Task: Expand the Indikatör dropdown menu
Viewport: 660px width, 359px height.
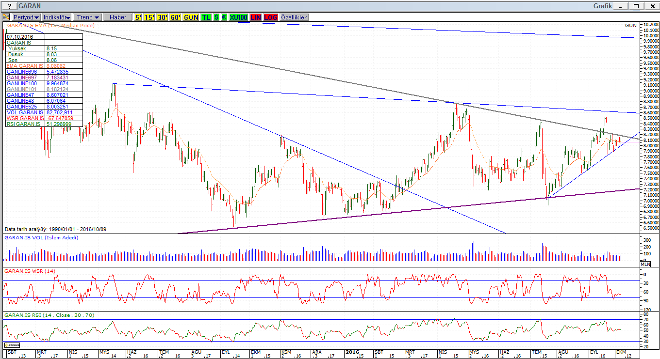Action: click(57, 17)
